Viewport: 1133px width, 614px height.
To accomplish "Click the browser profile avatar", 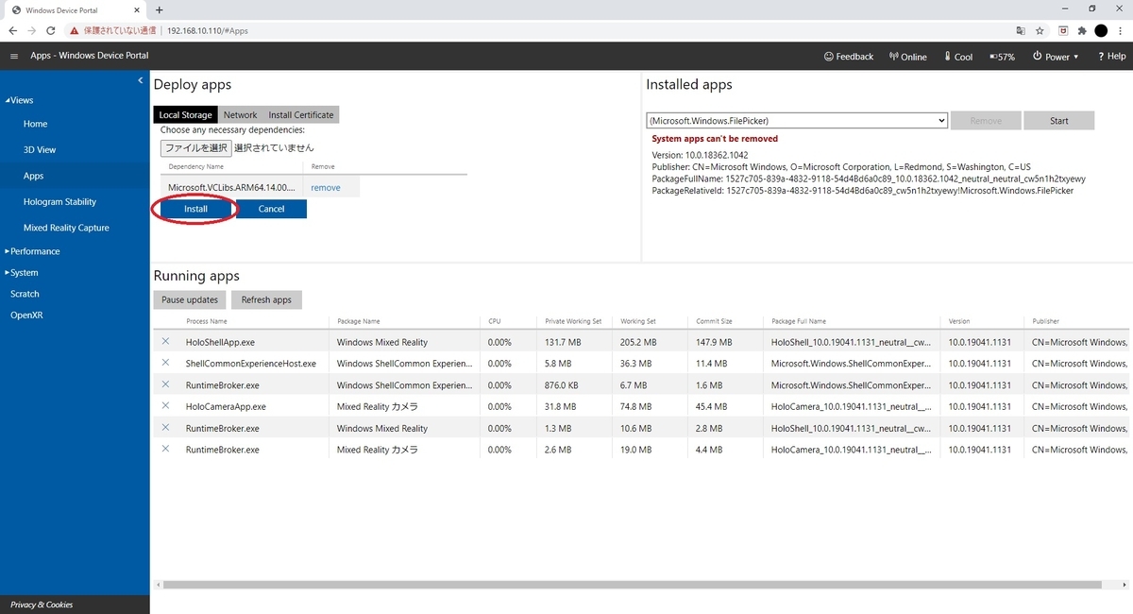I will click(1101, 30).
